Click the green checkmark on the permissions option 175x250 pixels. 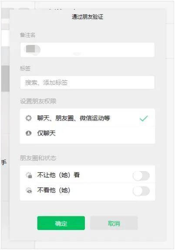(x=144, y=118)
